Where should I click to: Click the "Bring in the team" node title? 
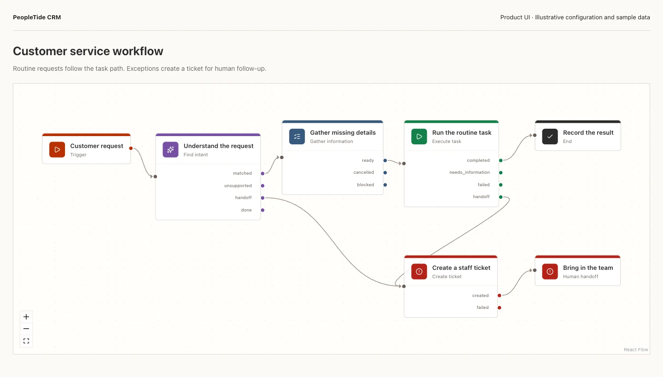[588, 268]
